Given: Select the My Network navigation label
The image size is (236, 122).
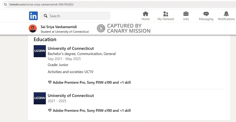Looking at the screenshot, I should coord(166,19).
